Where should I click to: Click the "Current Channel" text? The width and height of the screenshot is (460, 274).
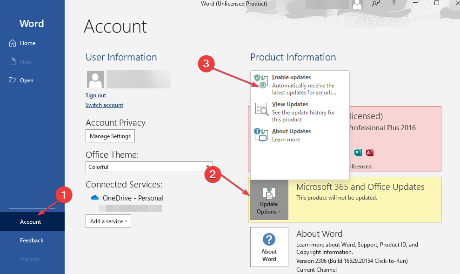tap(316, 270)
